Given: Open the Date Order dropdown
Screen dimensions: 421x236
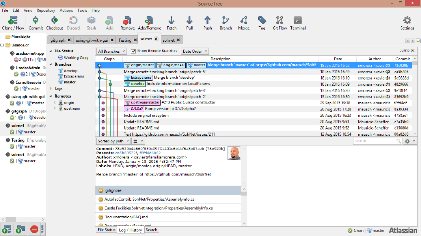Looking at the screenshot, I should (195, 51).
